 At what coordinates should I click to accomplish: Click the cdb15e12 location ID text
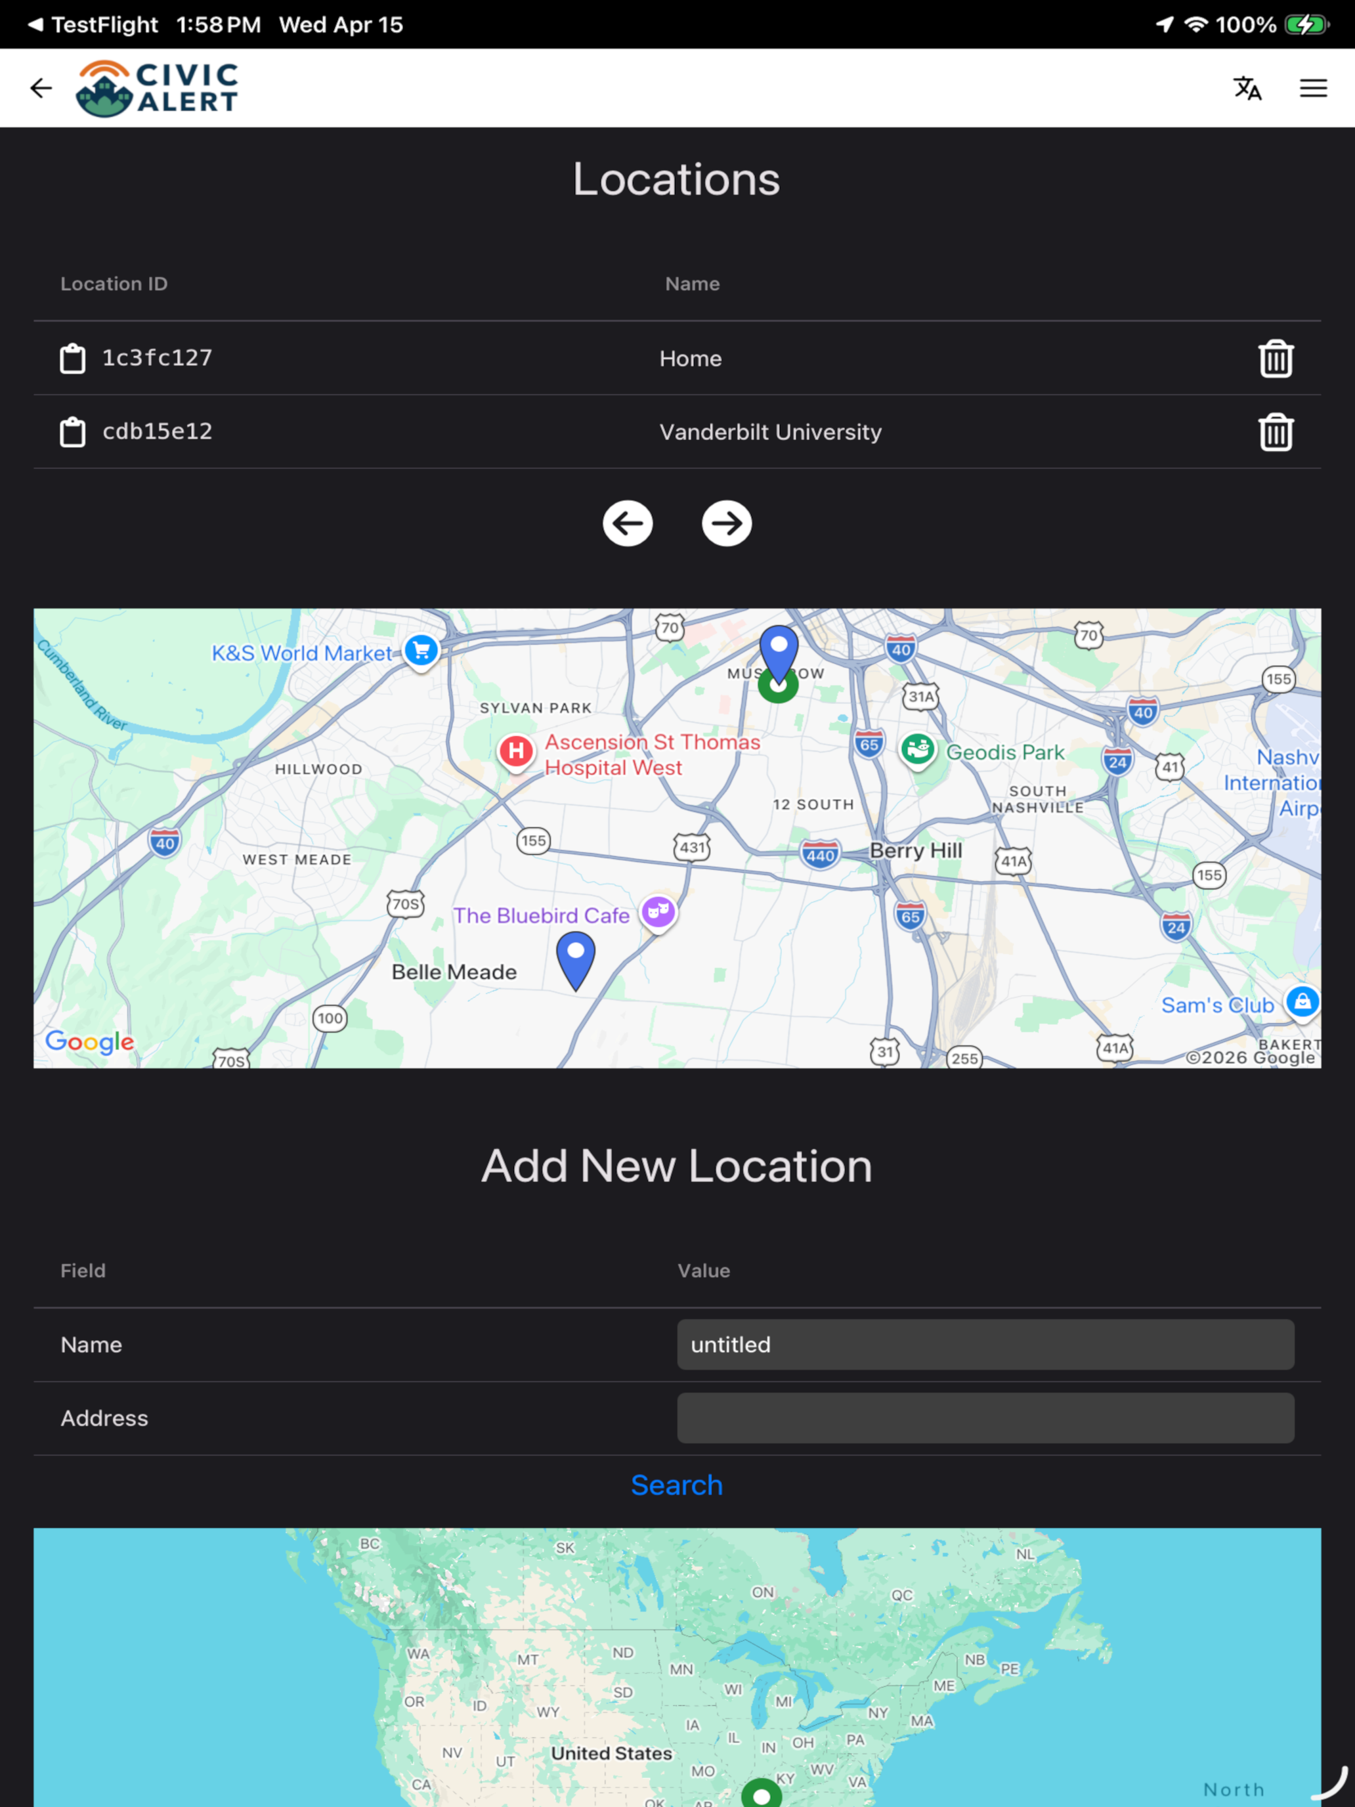(157, 431)
